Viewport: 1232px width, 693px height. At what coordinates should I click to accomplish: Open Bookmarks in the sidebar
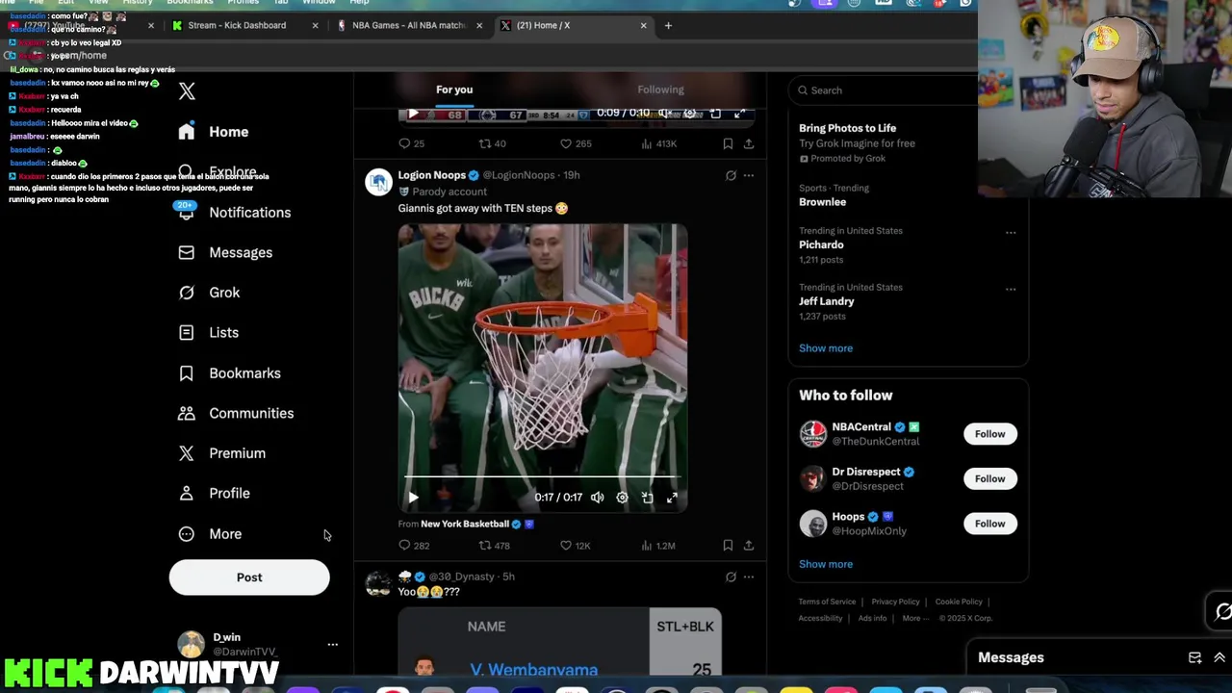(230, 373)
